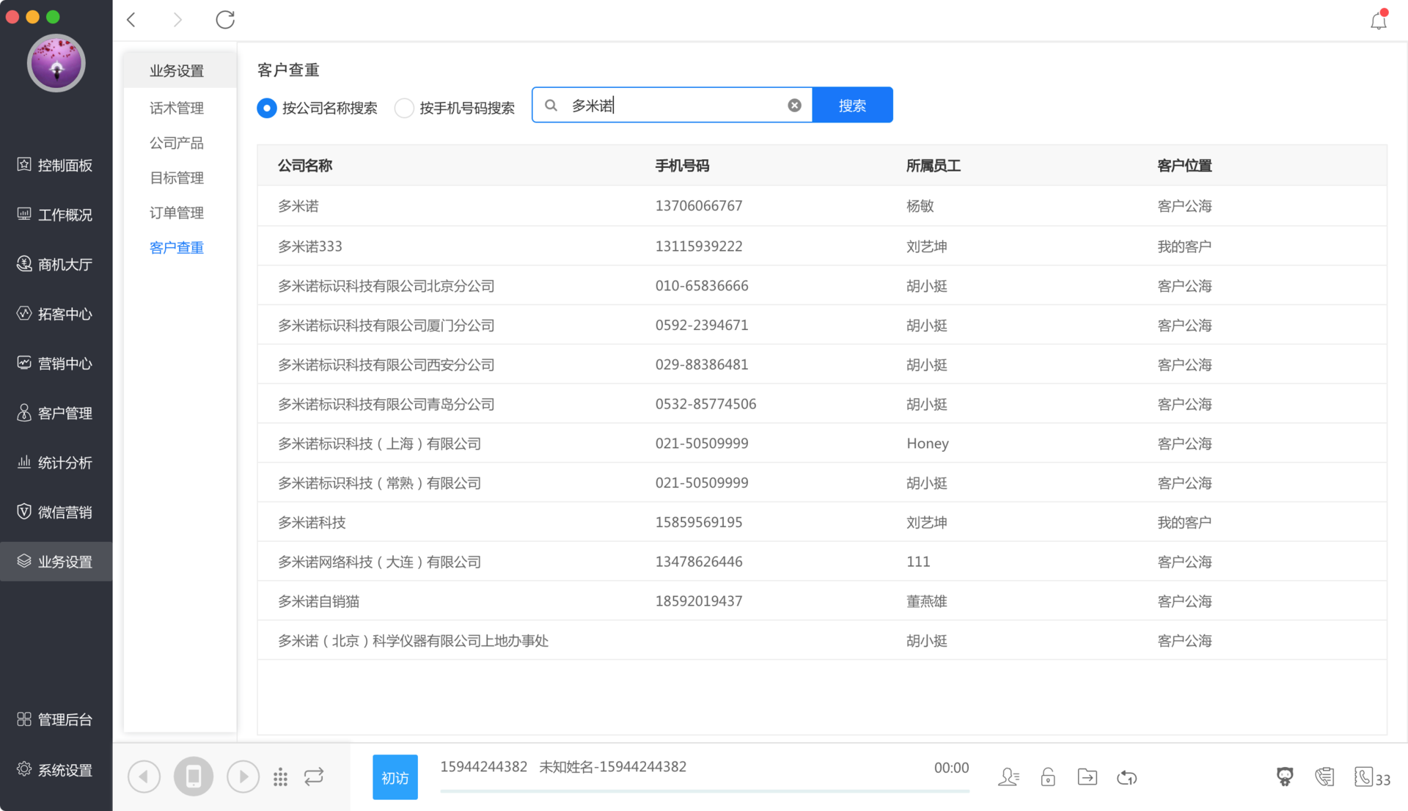
Task: Go forward with the right arrow
Action: tap(177, 20)
